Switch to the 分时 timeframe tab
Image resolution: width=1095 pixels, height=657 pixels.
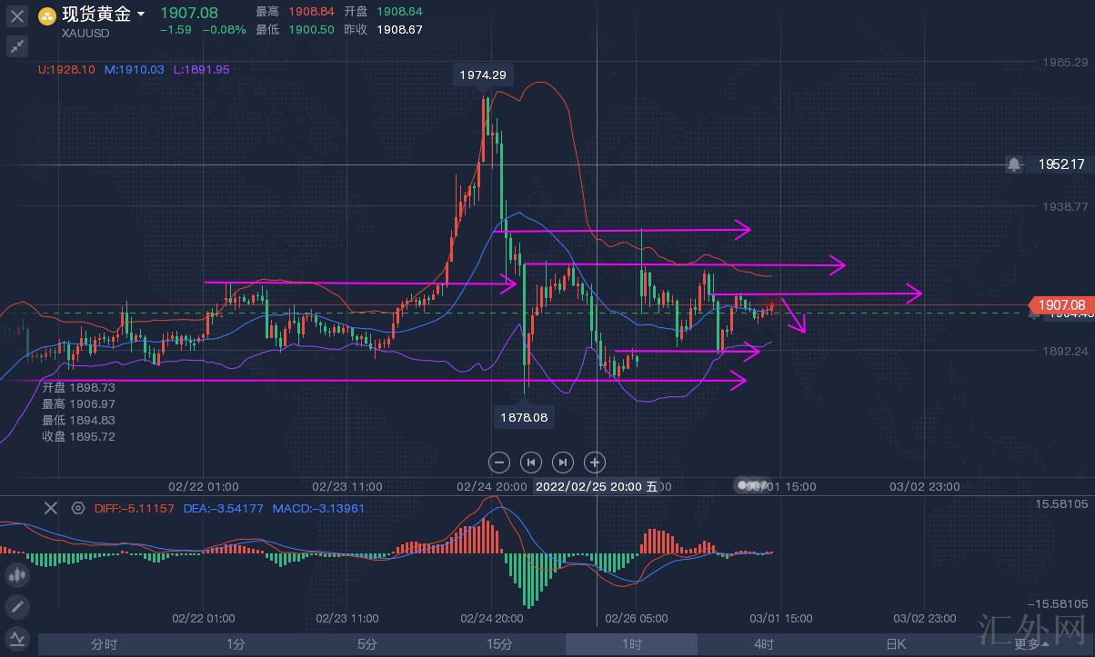pos(104,644)
